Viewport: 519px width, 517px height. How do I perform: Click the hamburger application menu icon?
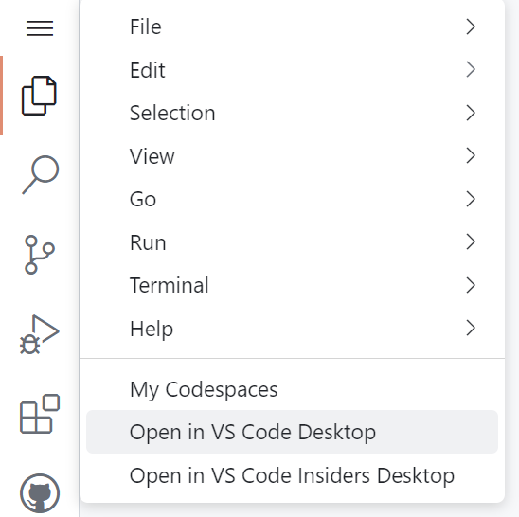40,28
